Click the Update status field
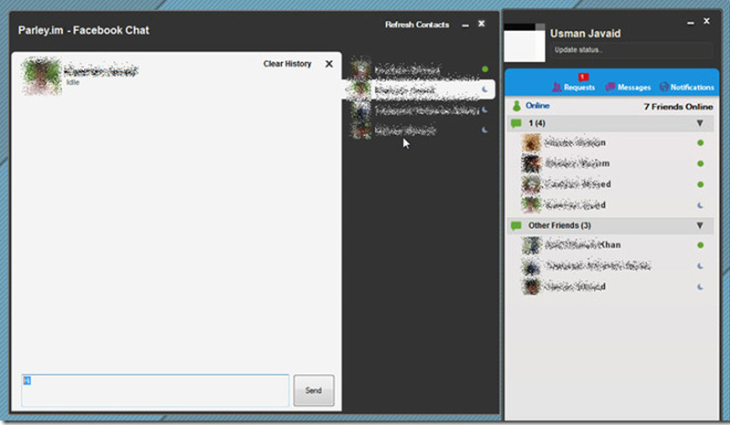 pyautogui.click(x=631, y=50)
